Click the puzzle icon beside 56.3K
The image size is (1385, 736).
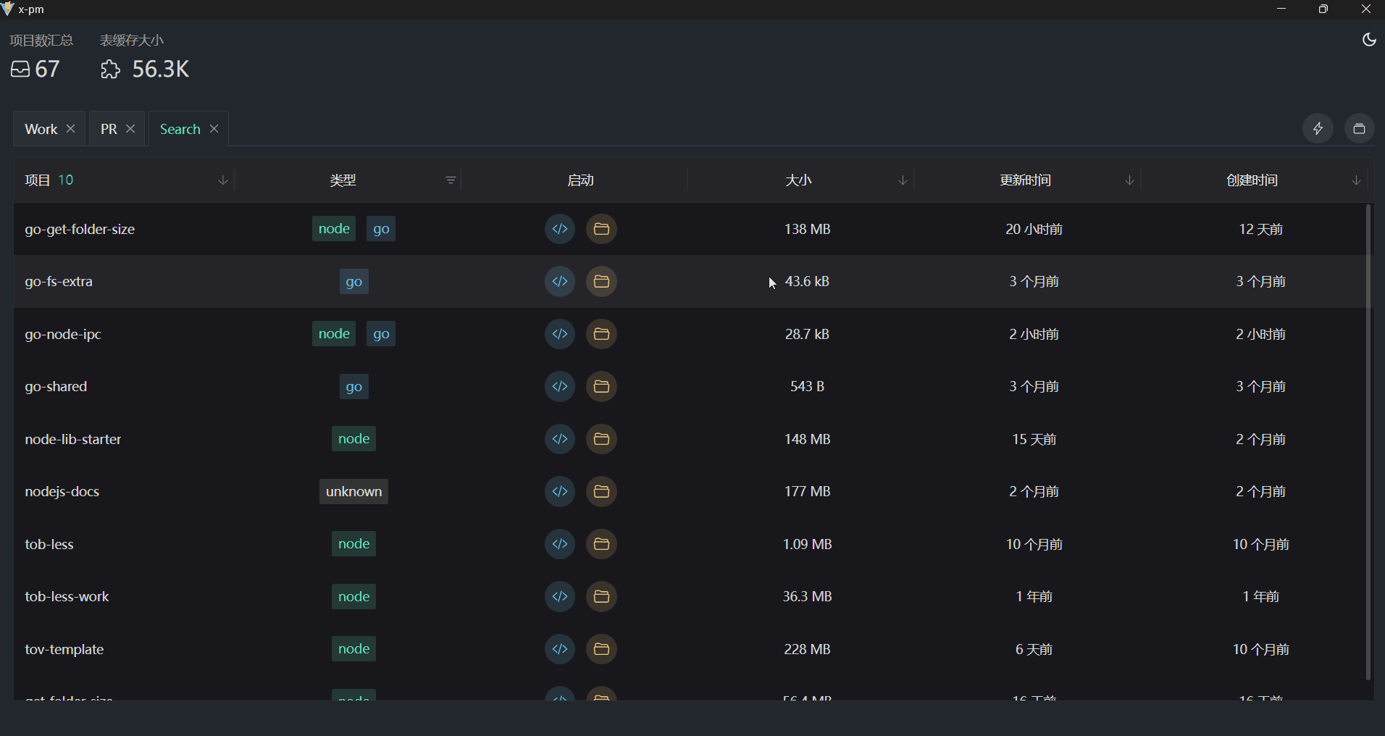(110, 70)
